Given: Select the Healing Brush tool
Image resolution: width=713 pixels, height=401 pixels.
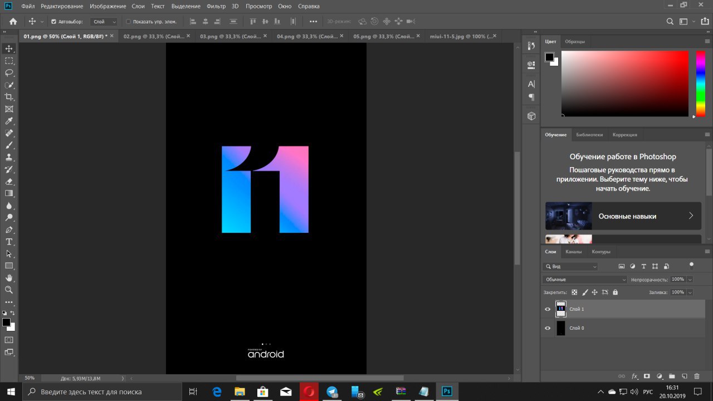Looking at the screenshot, I should pyautogui.click(x=9, y=133).
